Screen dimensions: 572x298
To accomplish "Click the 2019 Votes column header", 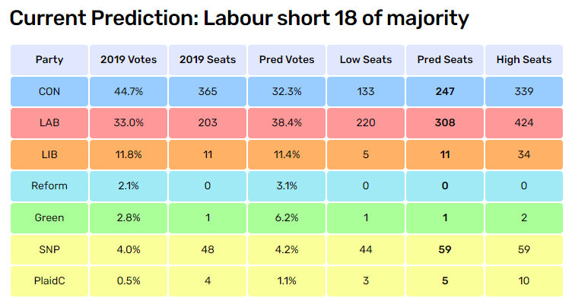I will [x=129, y=60].
